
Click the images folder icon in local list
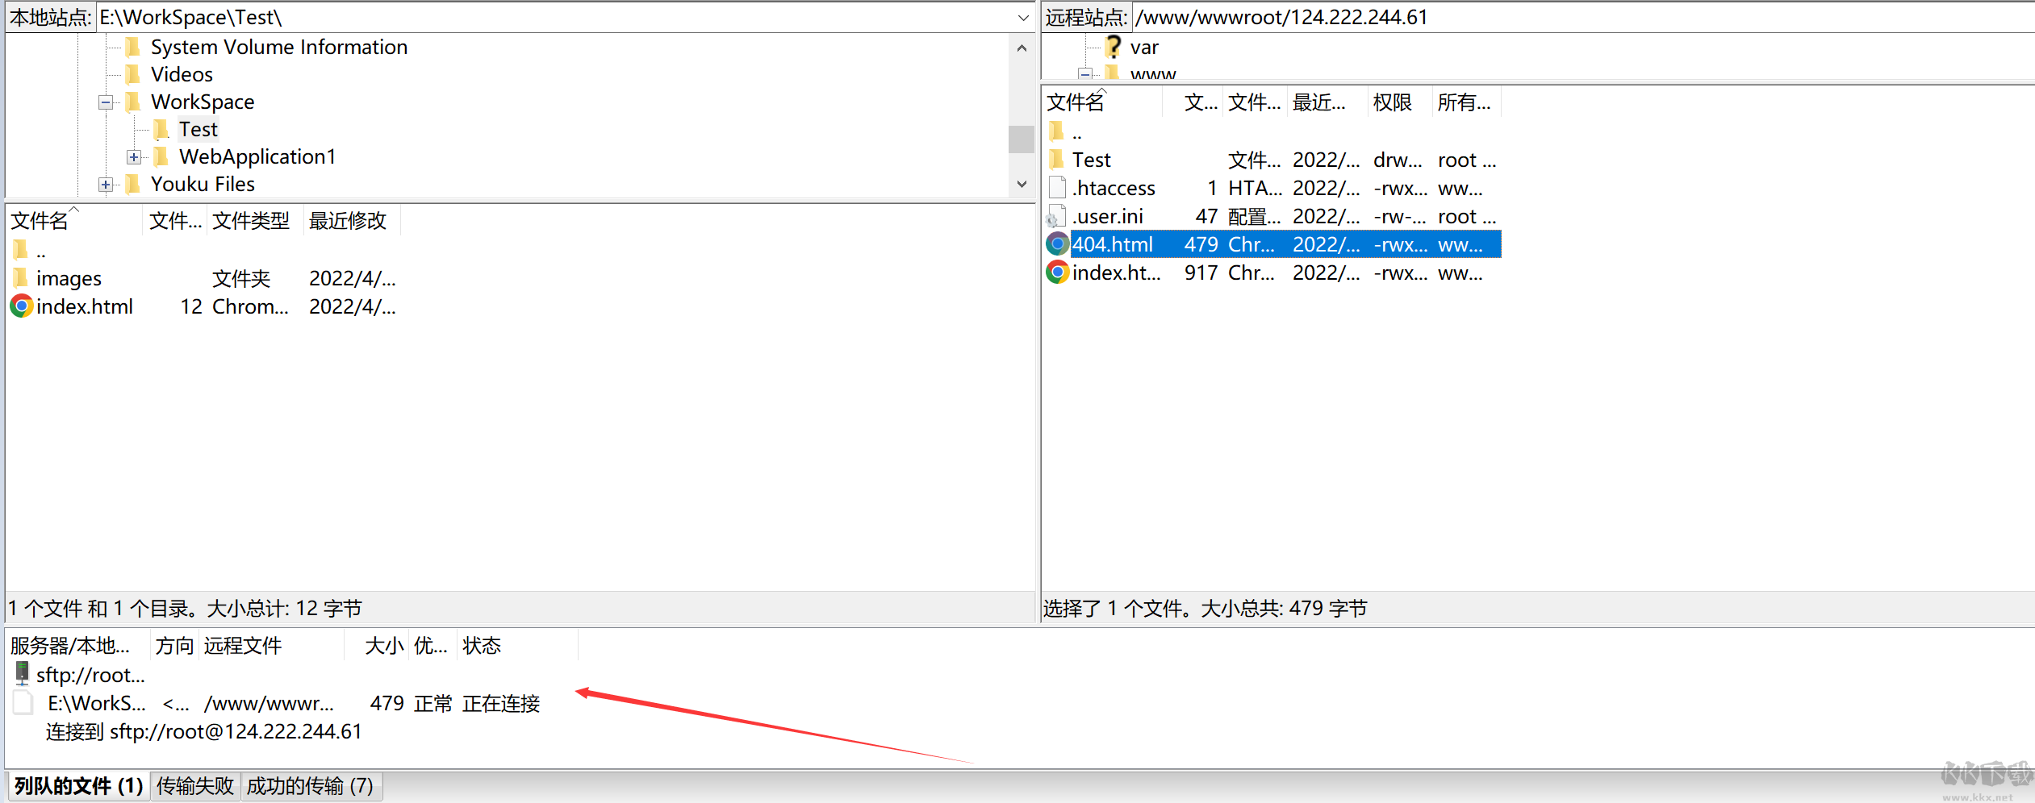pos(21,277)
